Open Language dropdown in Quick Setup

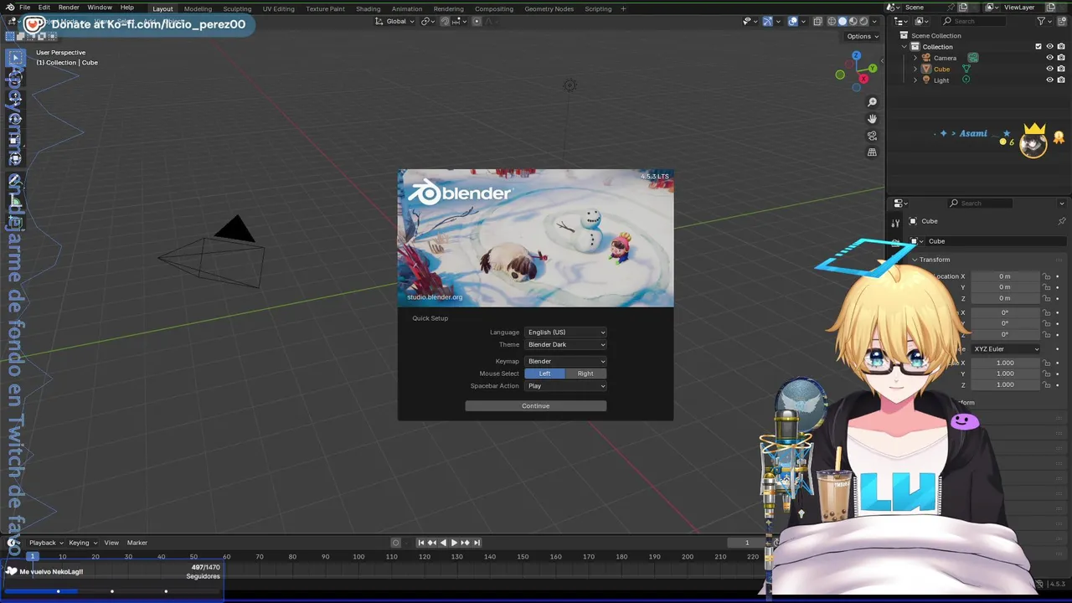pos(565,332)
